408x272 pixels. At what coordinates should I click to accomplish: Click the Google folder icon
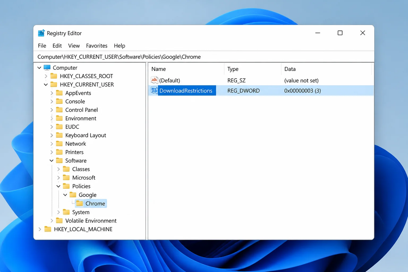pyautogui.click(x=73, y=195)
